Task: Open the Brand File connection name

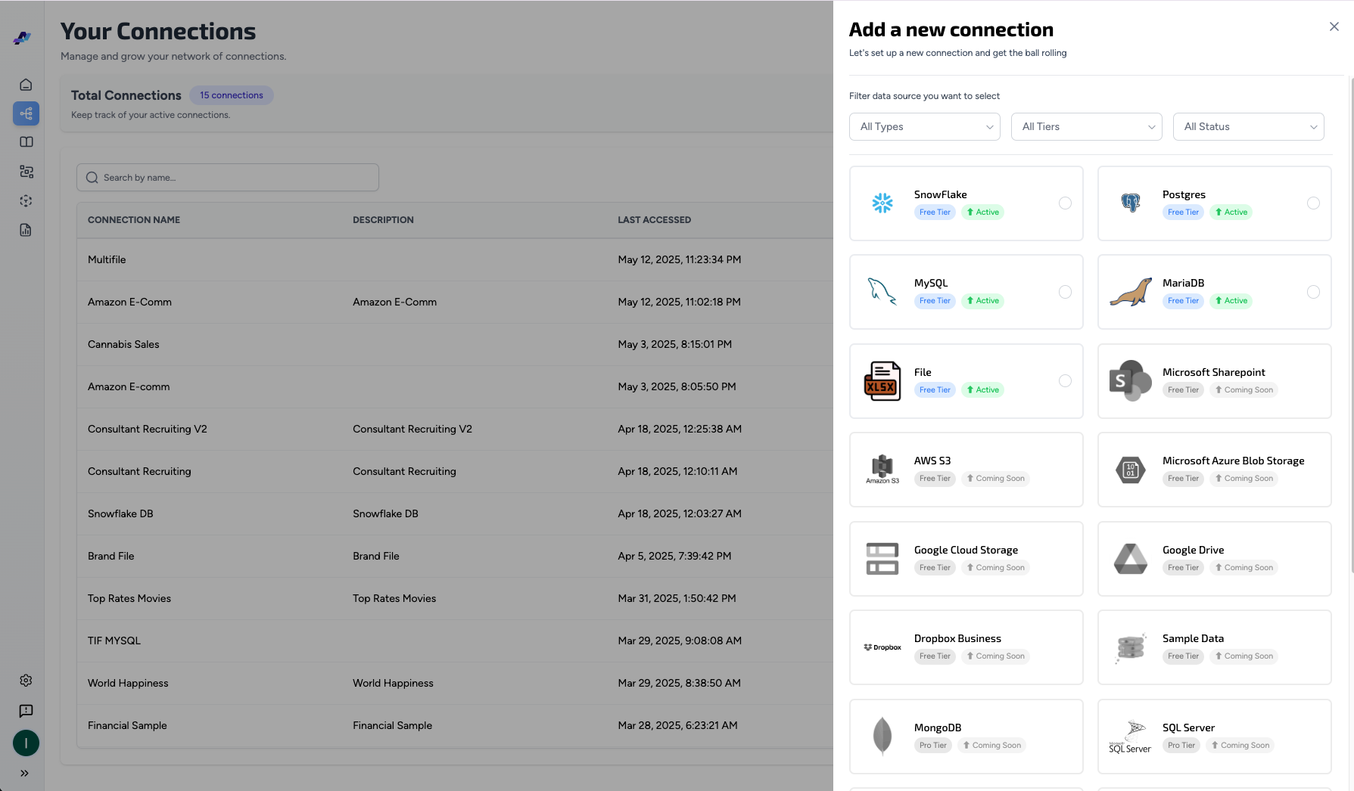Action: point(110,556)
